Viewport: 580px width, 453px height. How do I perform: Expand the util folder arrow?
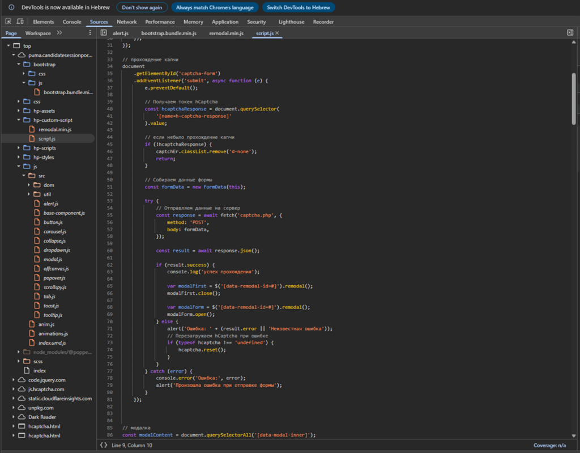[29, 194]
